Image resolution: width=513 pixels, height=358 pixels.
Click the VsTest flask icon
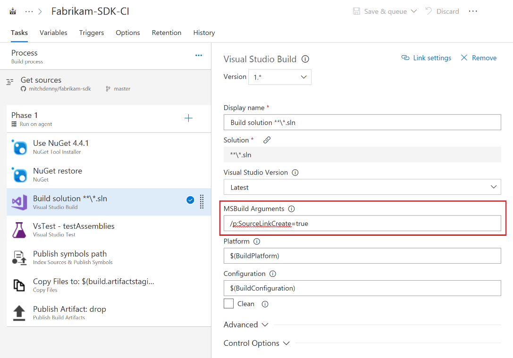point(19,230)
